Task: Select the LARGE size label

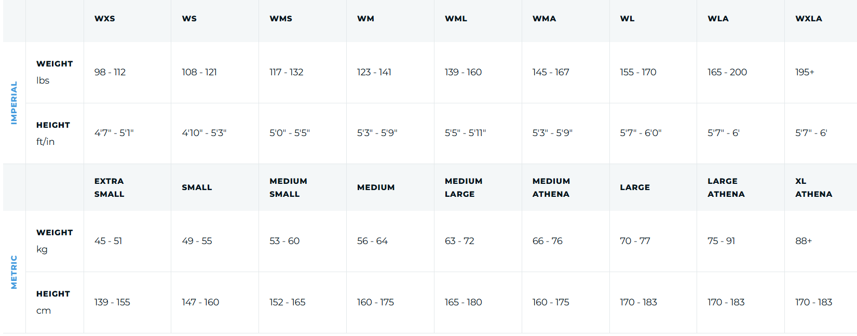Action: coord(635,187)
